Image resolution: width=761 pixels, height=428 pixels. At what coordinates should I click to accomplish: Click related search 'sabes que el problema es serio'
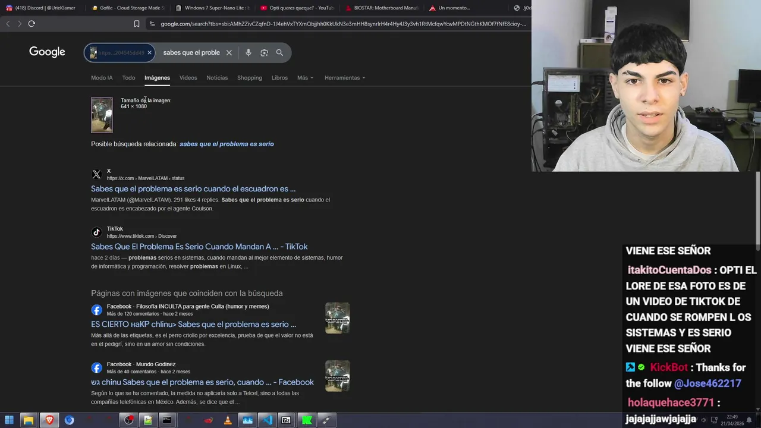pyautogui.click(x=227, y=144)
